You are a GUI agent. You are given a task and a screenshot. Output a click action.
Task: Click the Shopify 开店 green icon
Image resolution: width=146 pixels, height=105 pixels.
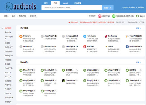tap(42, 81)
